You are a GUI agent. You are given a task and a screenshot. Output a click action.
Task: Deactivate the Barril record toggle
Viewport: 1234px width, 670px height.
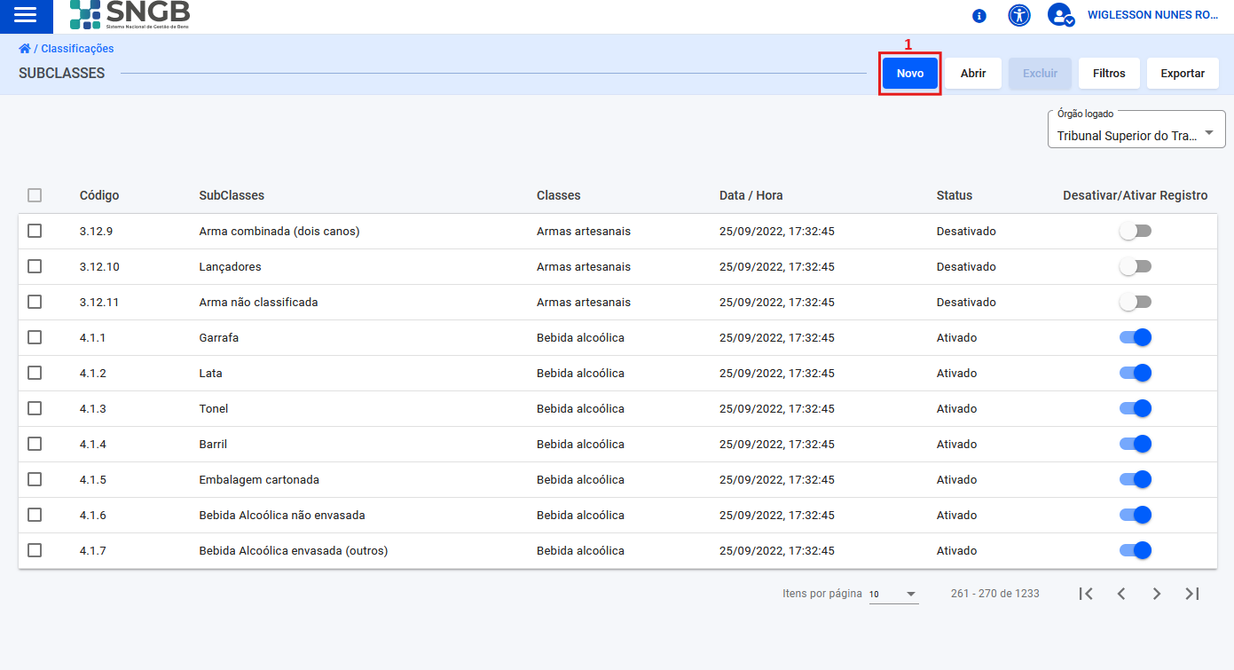tap(1136, 444)
